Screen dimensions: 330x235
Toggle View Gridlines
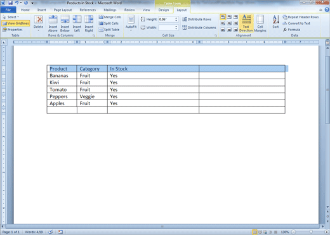(16, 23)
